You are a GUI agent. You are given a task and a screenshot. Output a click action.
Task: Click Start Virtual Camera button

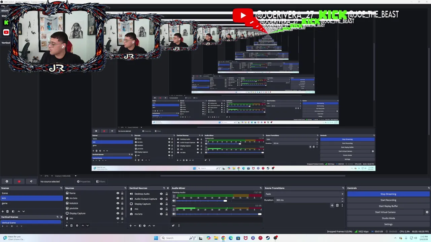pyautogui.click(x=385, y=212)
